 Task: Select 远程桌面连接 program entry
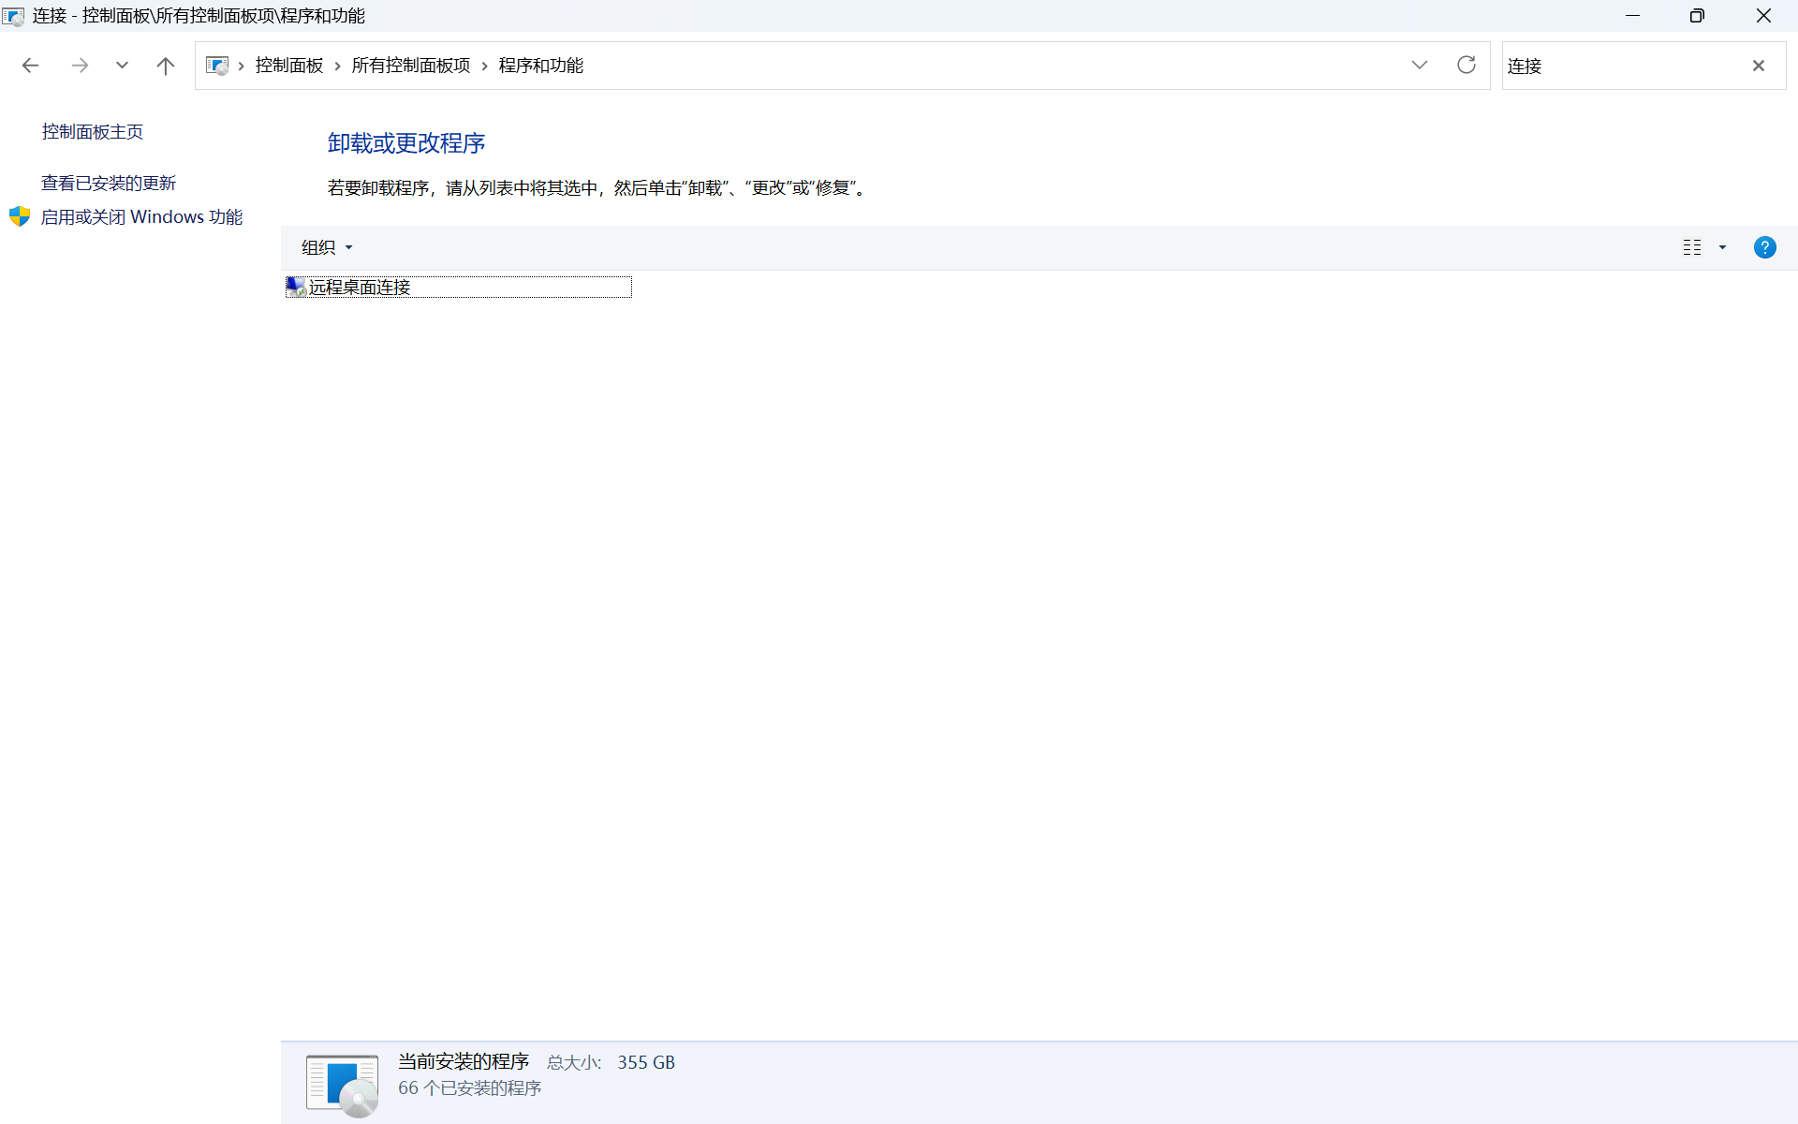(x=459, y=288)
